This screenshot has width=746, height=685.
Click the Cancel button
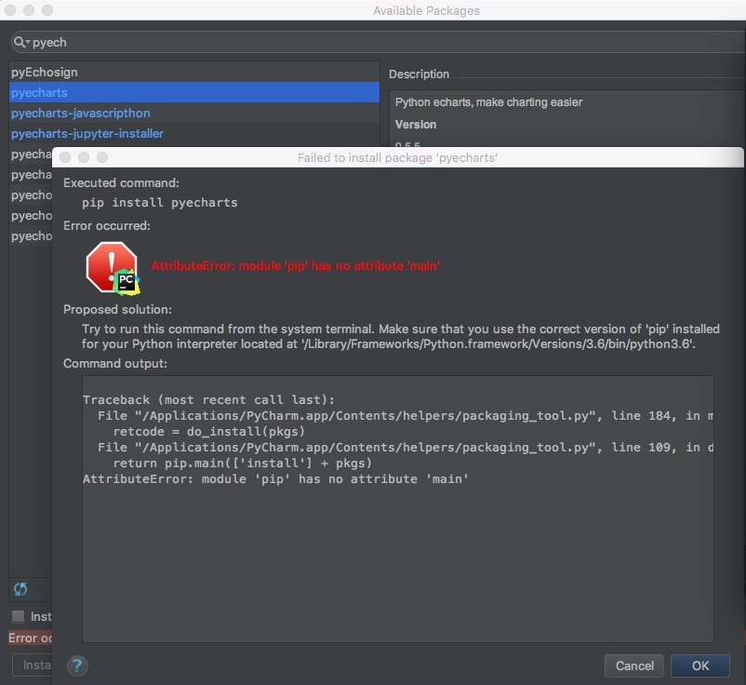pyautogui.click(x=634, y=665)
